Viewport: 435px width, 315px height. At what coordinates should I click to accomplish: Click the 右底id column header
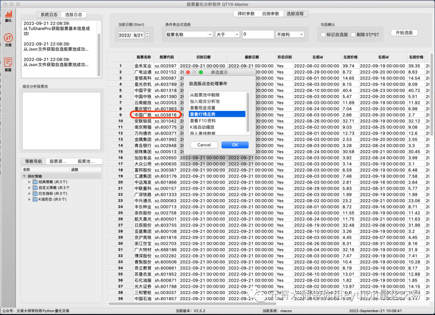383,57
